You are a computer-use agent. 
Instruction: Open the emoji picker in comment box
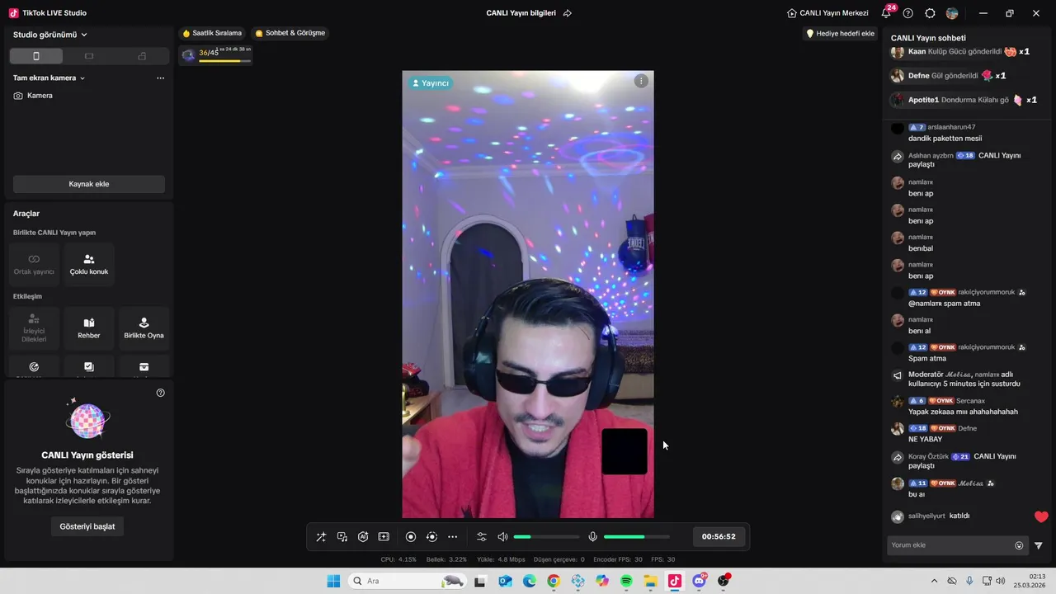pyautogui.click(x=1019, y=545)
